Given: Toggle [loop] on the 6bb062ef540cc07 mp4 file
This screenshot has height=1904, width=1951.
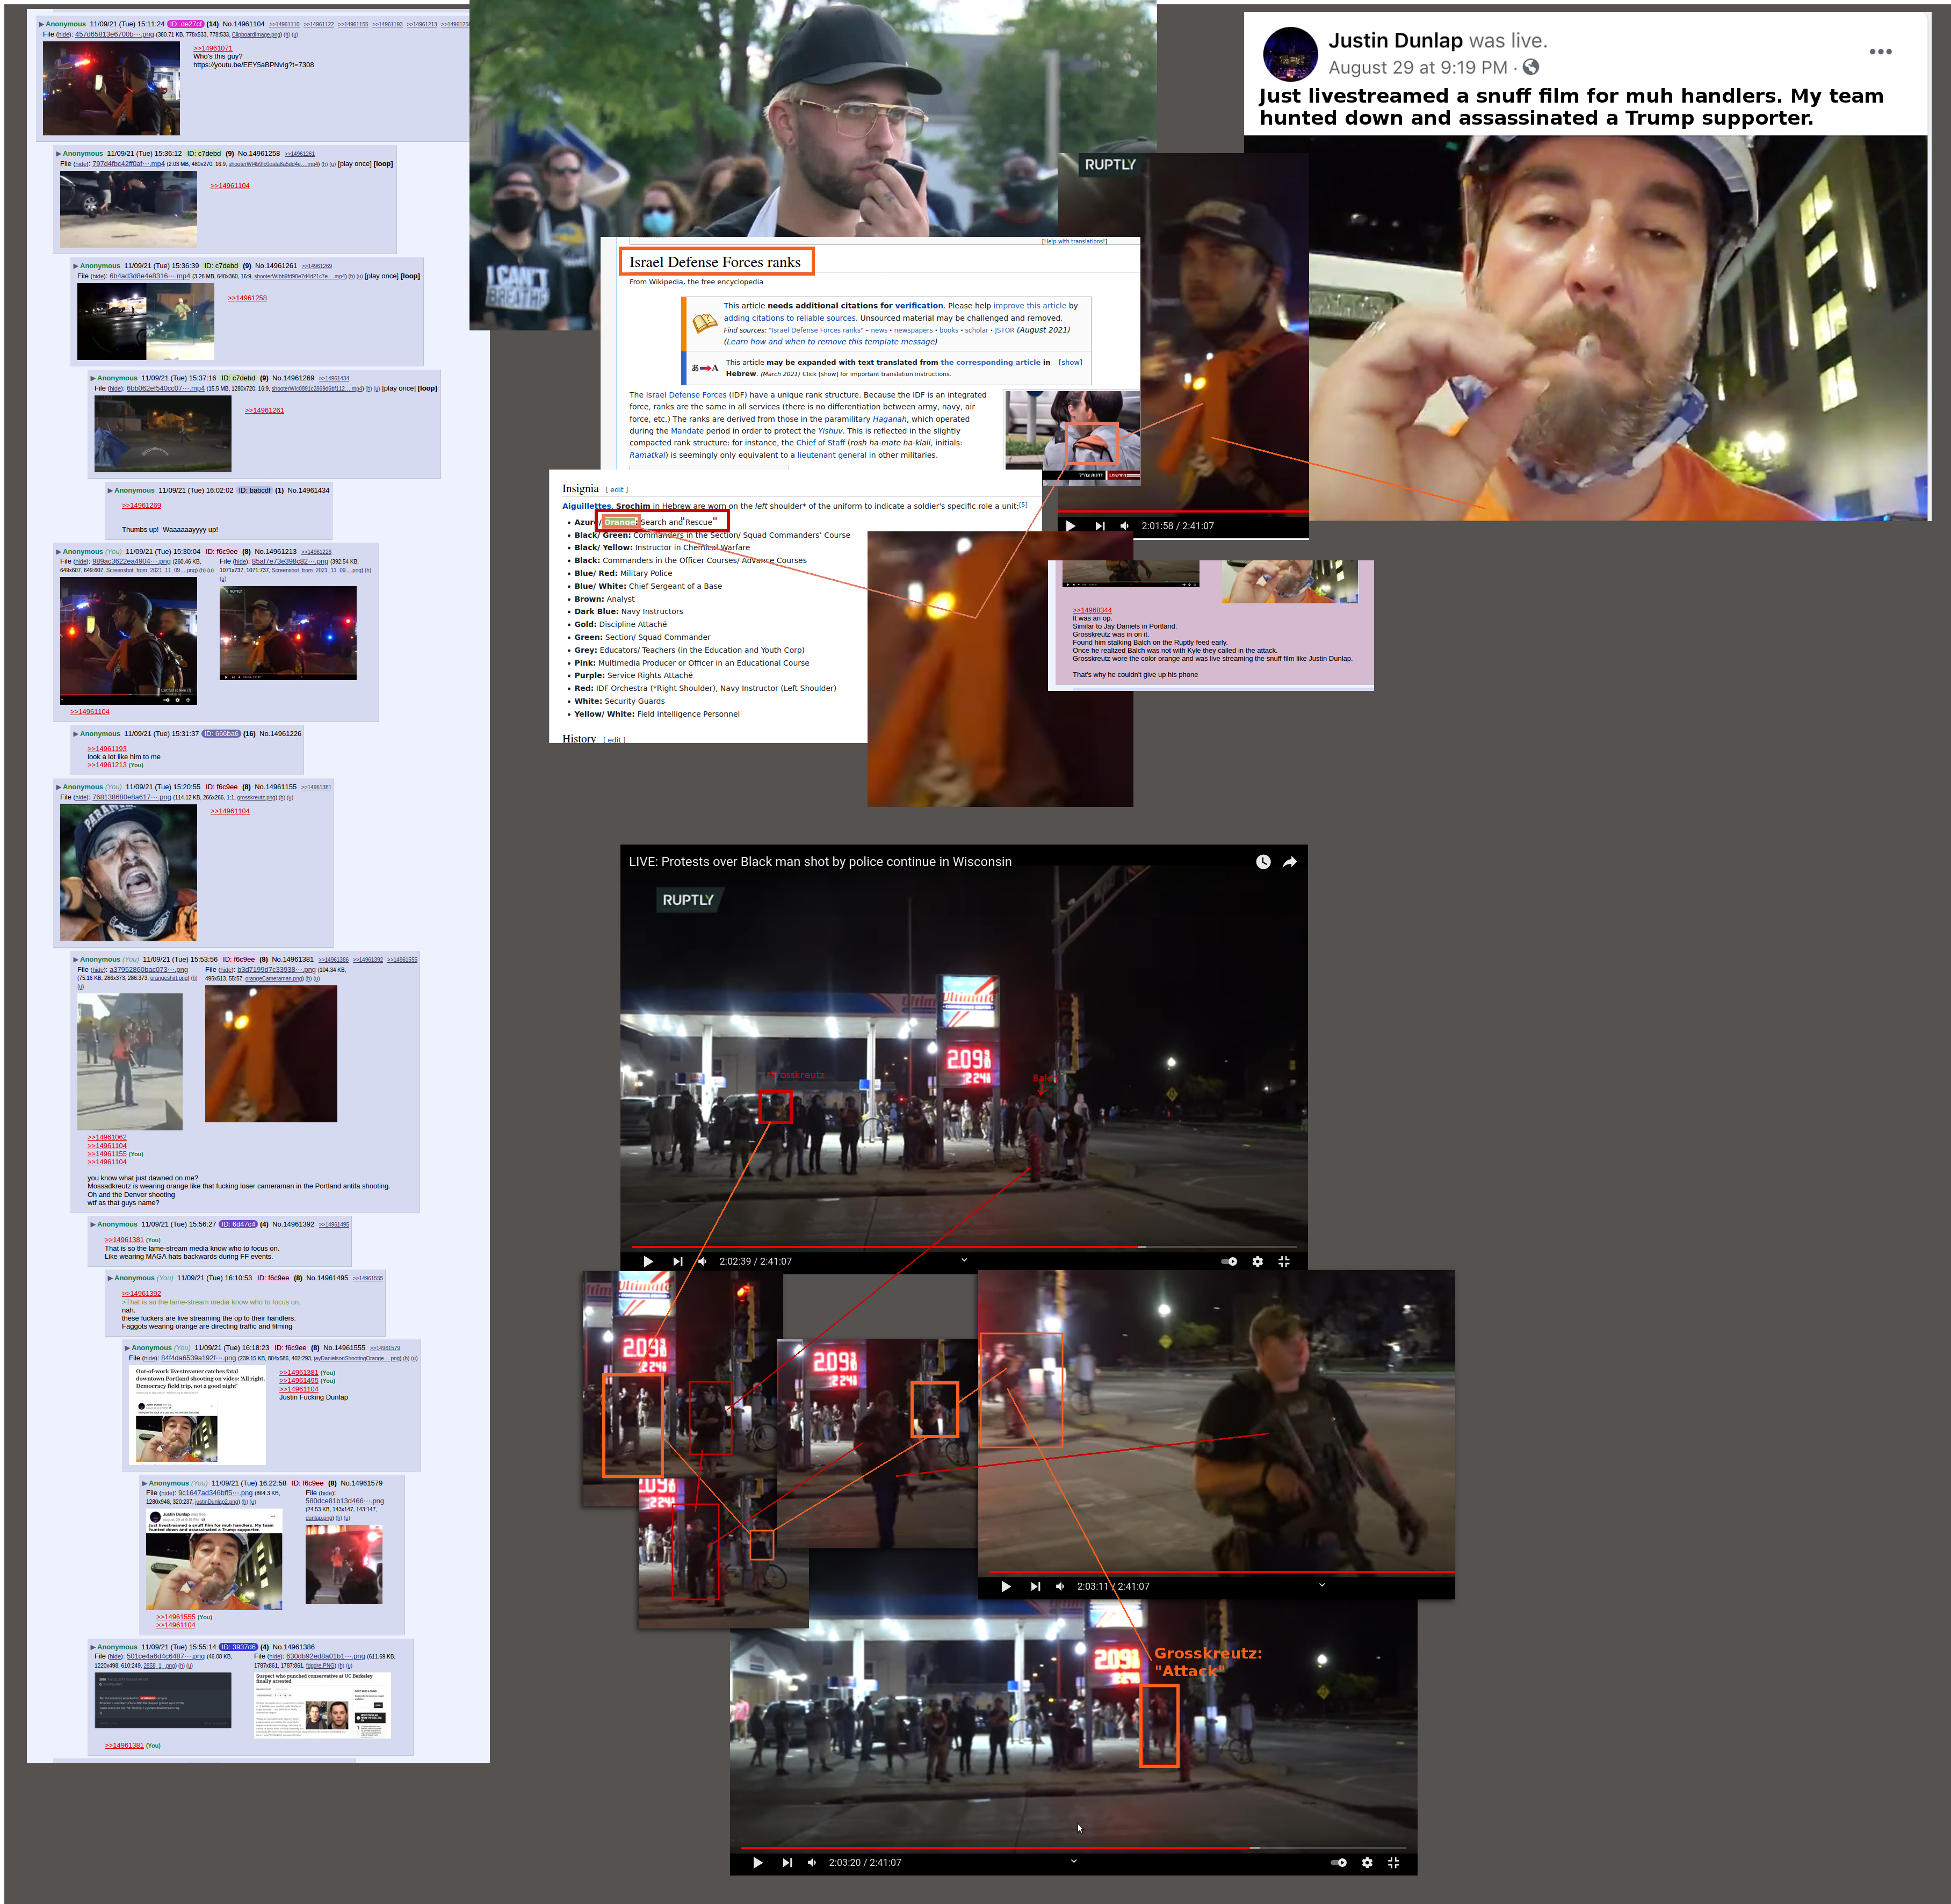Looking at the screenshot, I should click(427, 388).
